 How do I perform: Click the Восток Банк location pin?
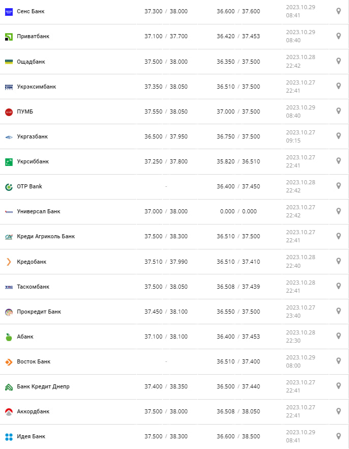338,361
